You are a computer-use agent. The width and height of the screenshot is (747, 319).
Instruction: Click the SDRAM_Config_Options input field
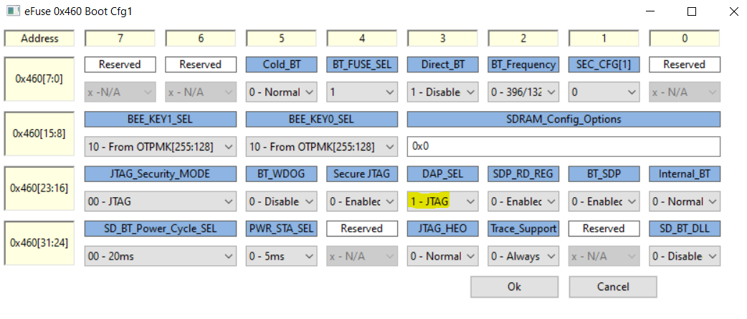tap(563, 146)
